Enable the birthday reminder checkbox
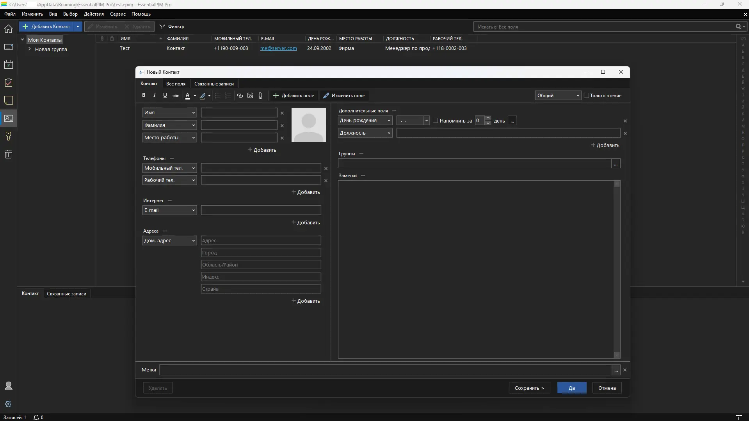The image size is (749, 421). click(436, 121)
